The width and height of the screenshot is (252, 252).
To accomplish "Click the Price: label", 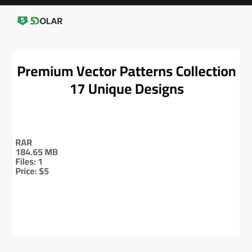I will pos(26,171).
